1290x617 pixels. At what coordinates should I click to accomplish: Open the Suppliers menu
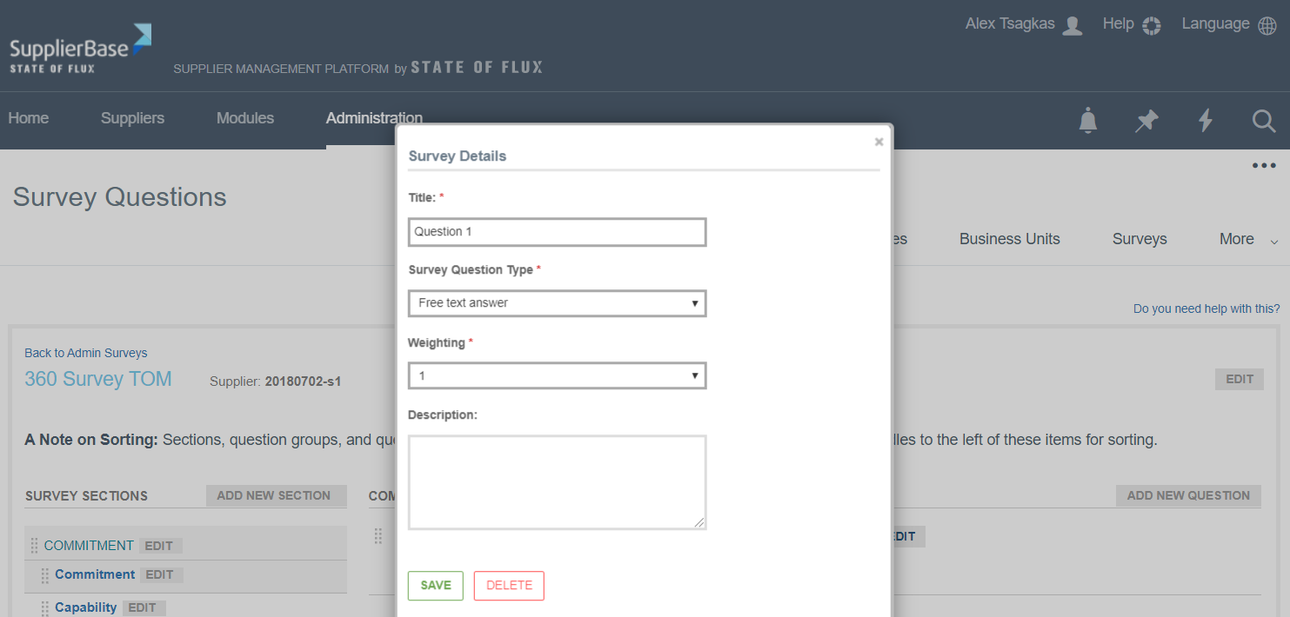(132, 118)
